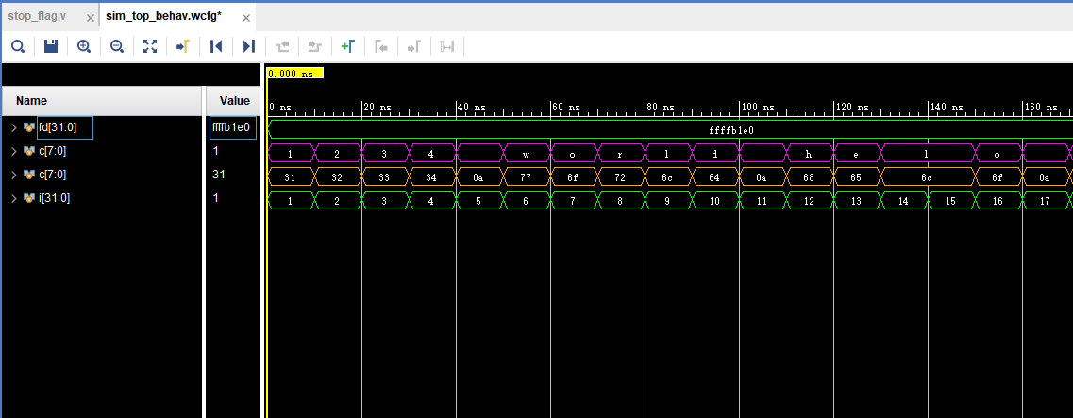The height and width of the screenshot is (418, 1073).
Task: Zoom in on the waveform
Action: coord(84,46)
